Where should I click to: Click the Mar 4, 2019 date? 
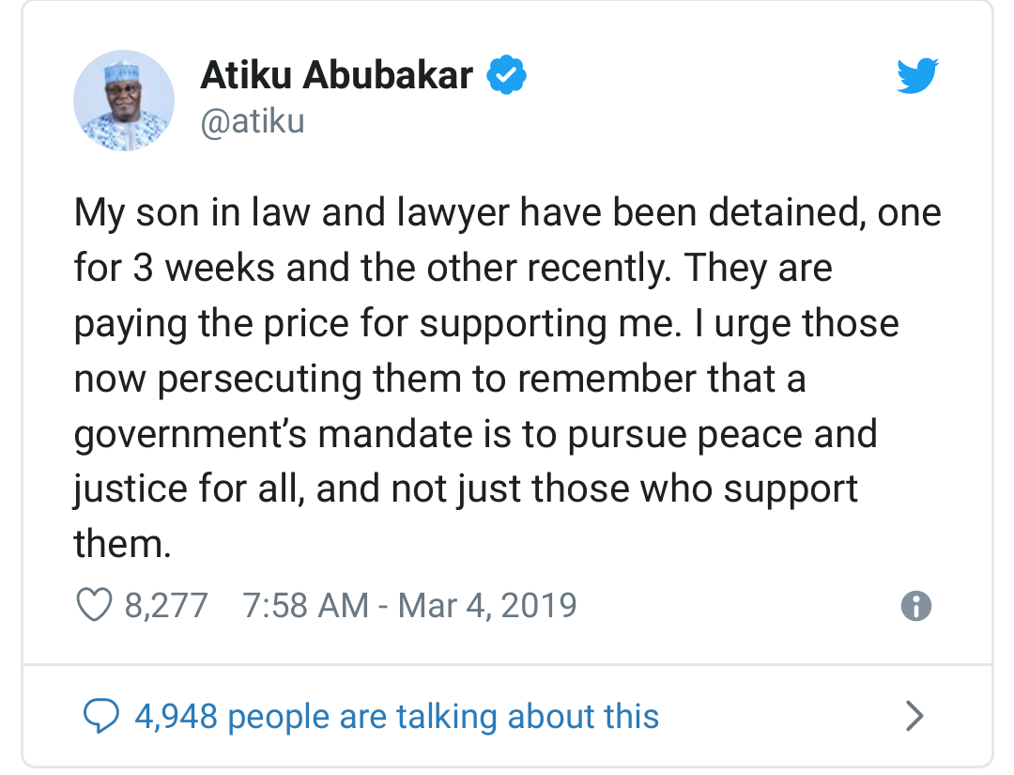tap(487, 605)
